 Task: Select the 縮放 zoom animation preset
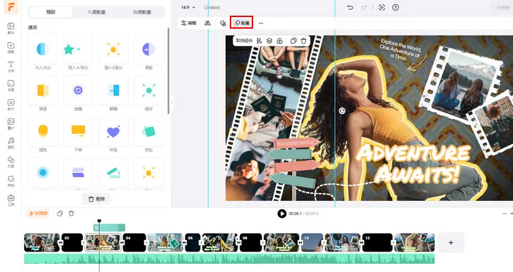click(x=148, y=90)
